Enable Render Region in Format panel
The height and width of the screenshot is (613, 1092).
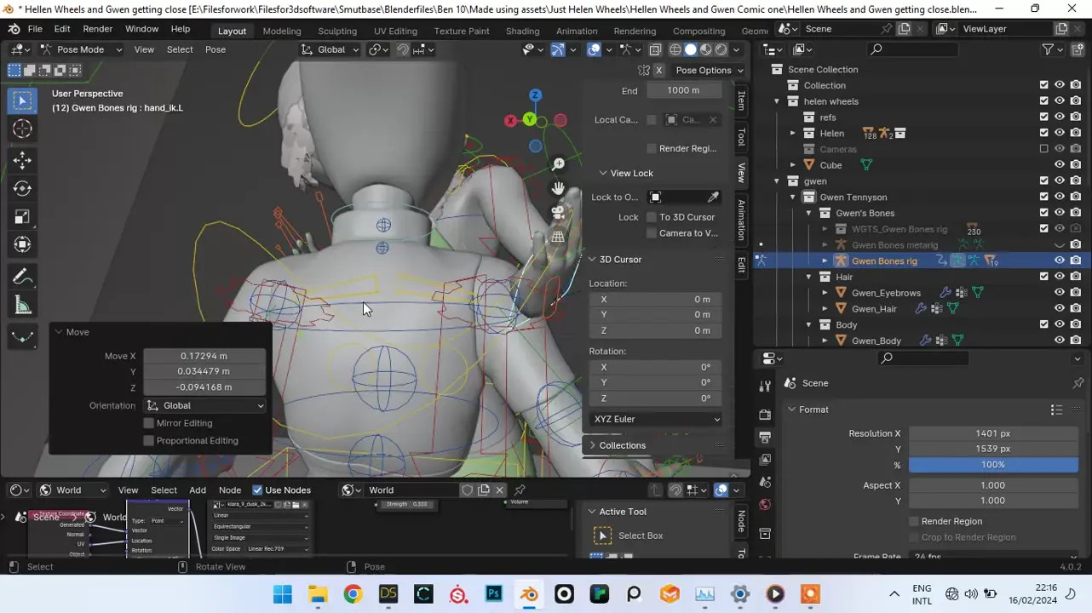pyautogui.click(x=914, y=521)
